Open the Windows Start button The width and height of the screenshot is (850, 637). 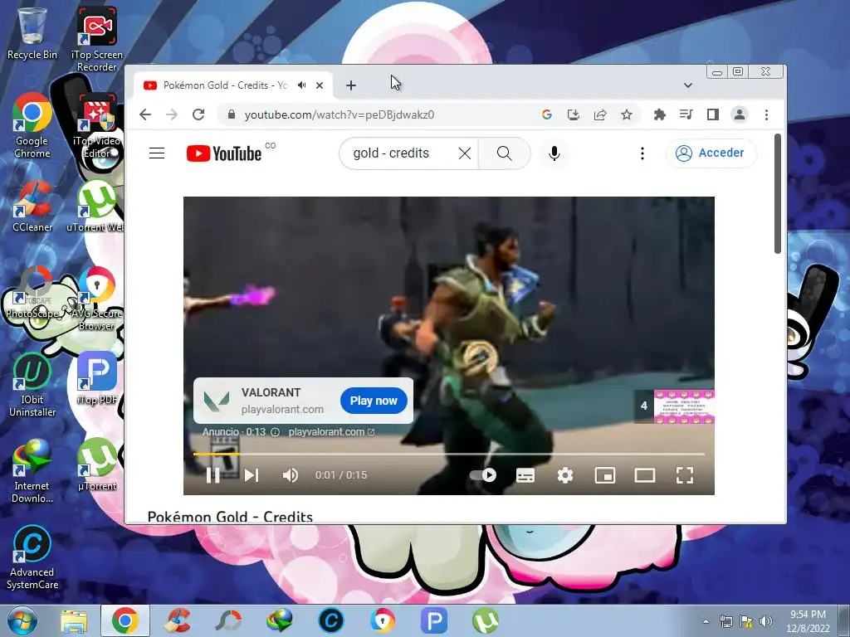pos(22,620)
